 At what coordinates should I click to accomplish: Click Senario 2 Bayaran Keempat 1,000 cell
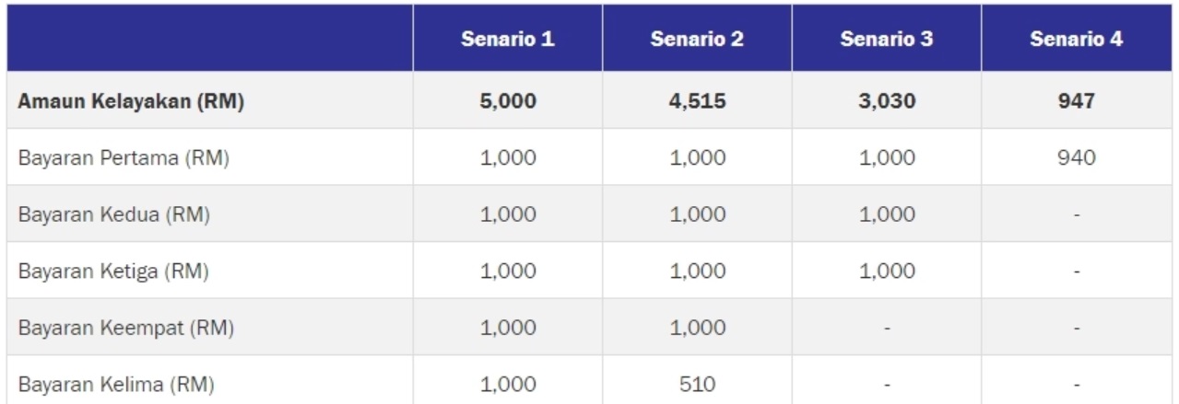tap(697, 328)
